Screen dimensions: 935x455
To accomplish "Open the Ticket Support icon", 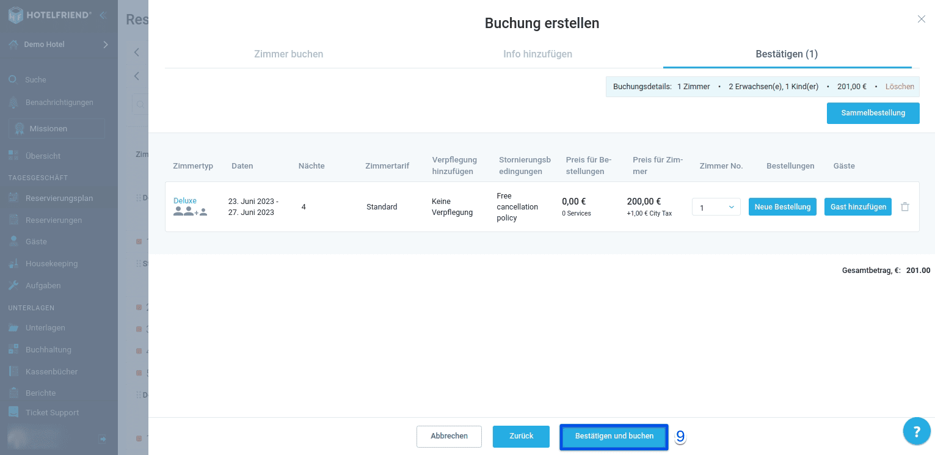I will tap(12, 412).
